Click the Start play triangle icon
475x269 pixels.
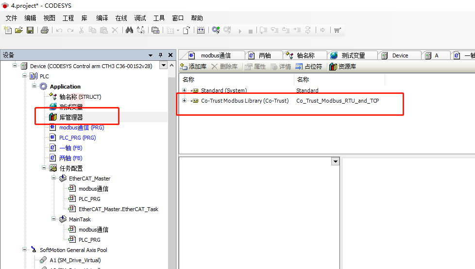240,31
